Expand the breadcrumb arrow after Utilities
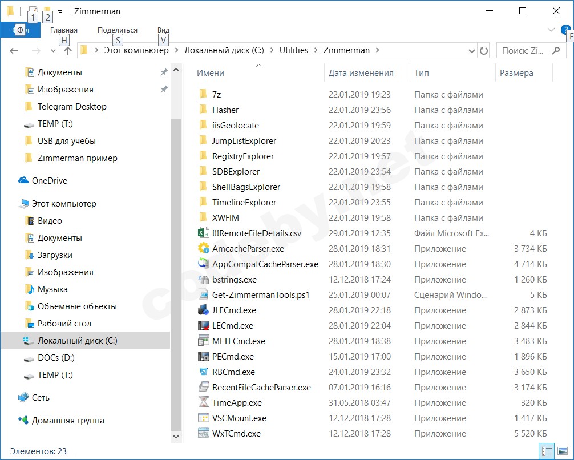Screen dimensions: 574x460 point(316,50)
